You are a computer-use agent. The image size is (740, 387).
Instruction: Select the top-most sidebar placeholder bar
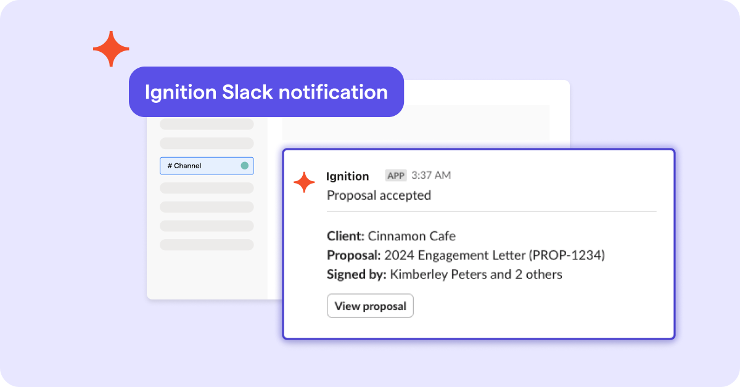coord(207,124)
